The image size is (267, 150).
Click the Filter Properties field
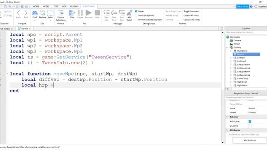tap(246, 97)
